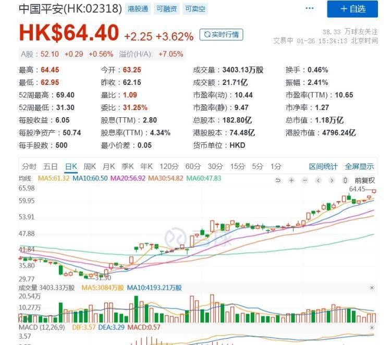The height and width of the screenshot is (345, 391).
Task: Open the 前复权 adjustment dropdown
Action: tap(364, 180)
